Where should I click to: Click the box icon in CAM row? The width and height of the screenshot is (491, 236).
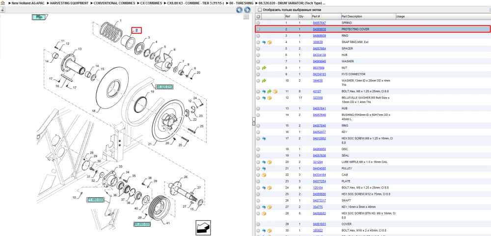264,175
